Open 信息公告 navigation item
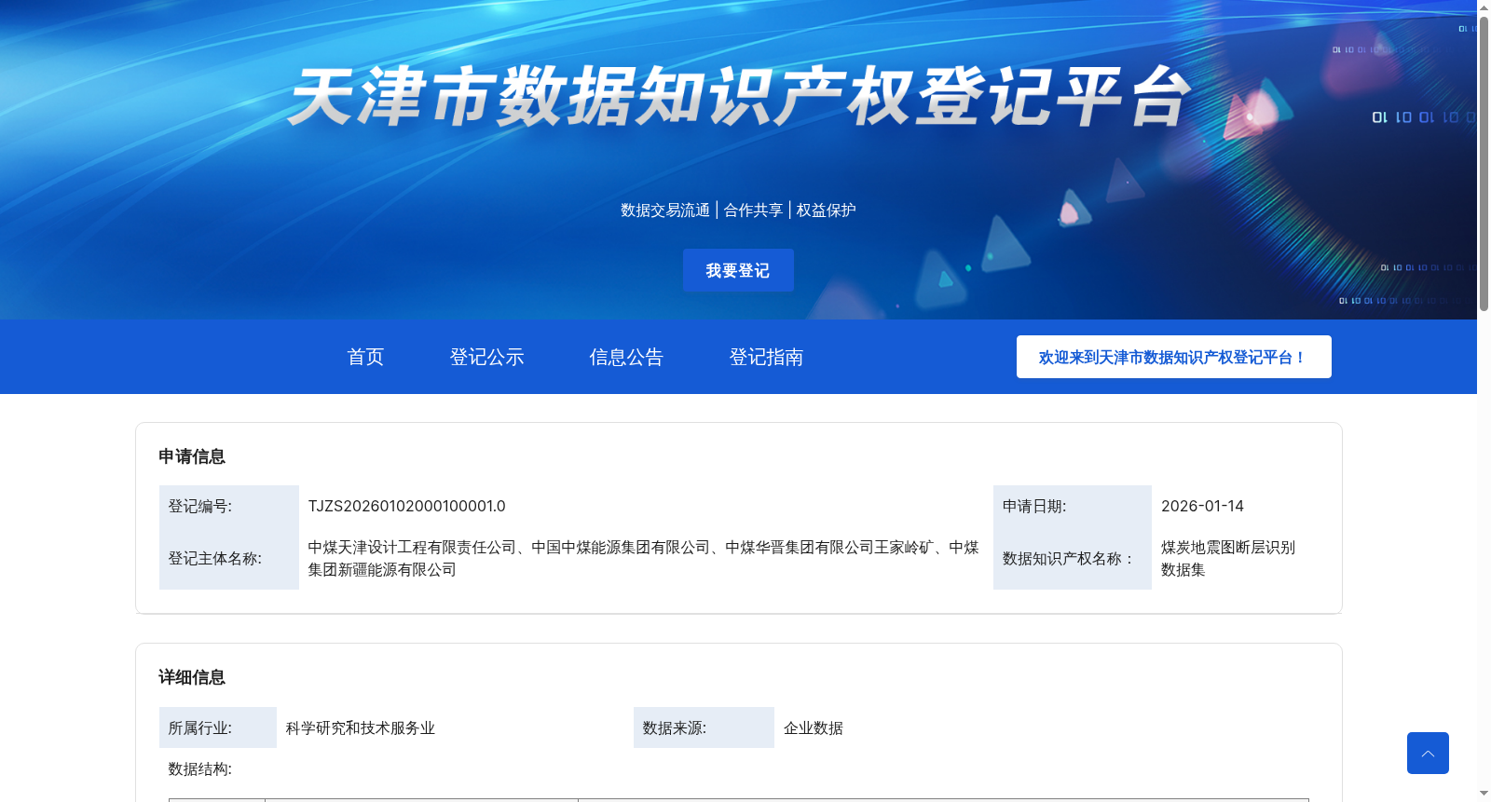Screen dimensions: 1491x802 [626, 357]
